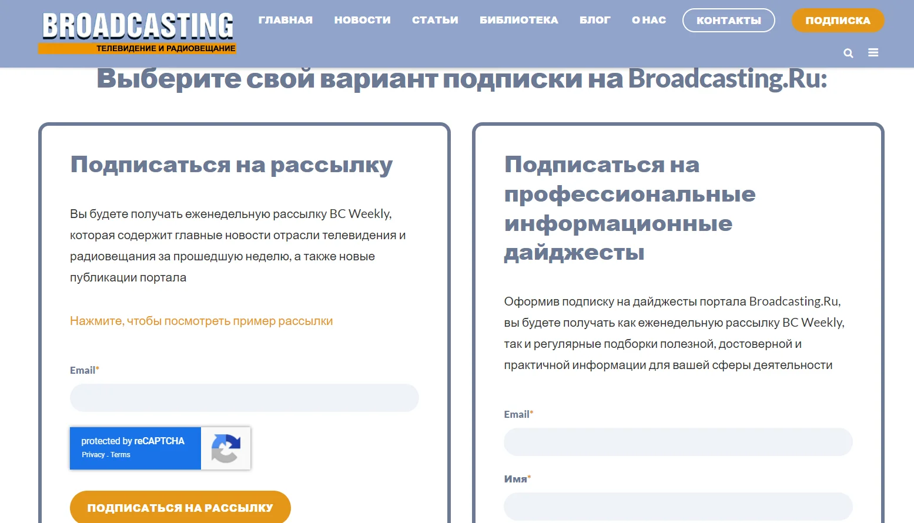The height and width of the screenshot is (523, 914).
Task: Open the НОВОСТИ menu item
Action: 363,20
